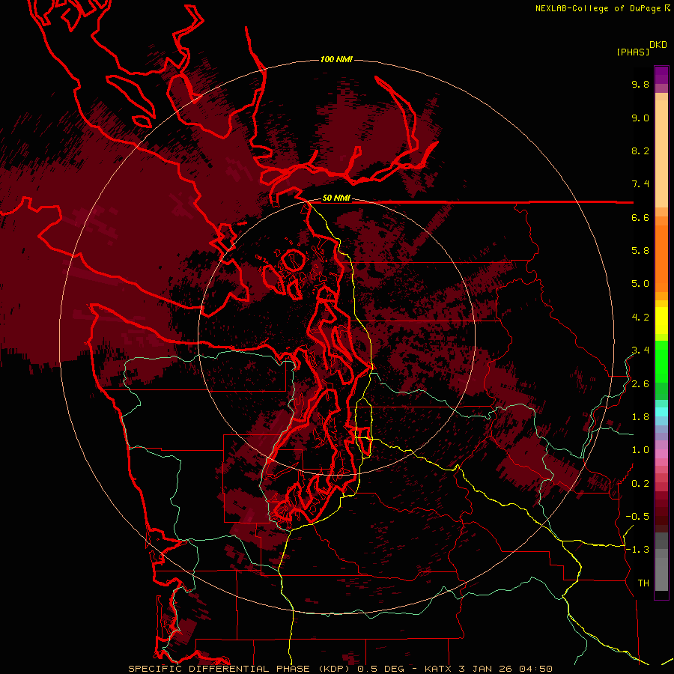Screen dimensions: 674x674
Task: Select the 4.2 value on the scale
Action: pyautogui.click(x=640, y=318)
